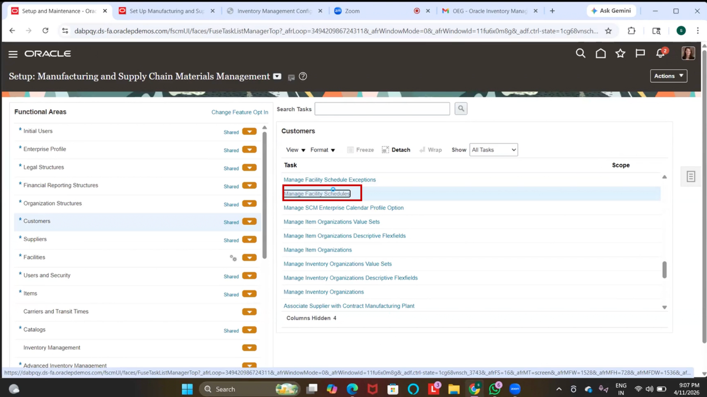Screen dimensions: 707x397
Task: Go back in browser history
Action: click(x=12, y=31)
